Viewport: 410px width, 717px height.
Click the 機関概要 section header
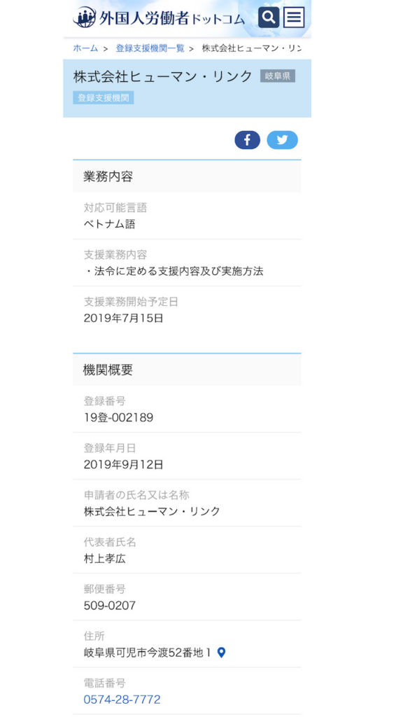click(x=187, y=370)
